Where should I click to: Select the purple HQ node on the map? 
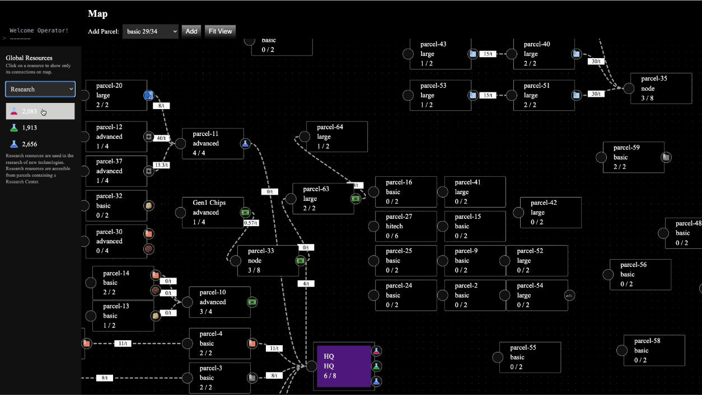tap(344, 366)
